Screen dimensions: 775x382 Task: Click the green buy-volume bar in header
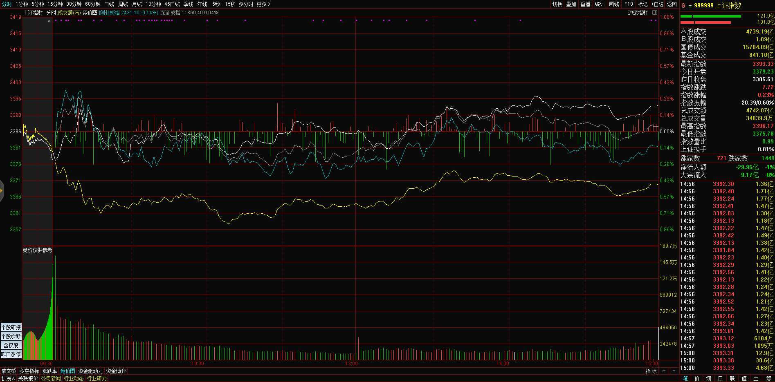[x=717, y=16]
